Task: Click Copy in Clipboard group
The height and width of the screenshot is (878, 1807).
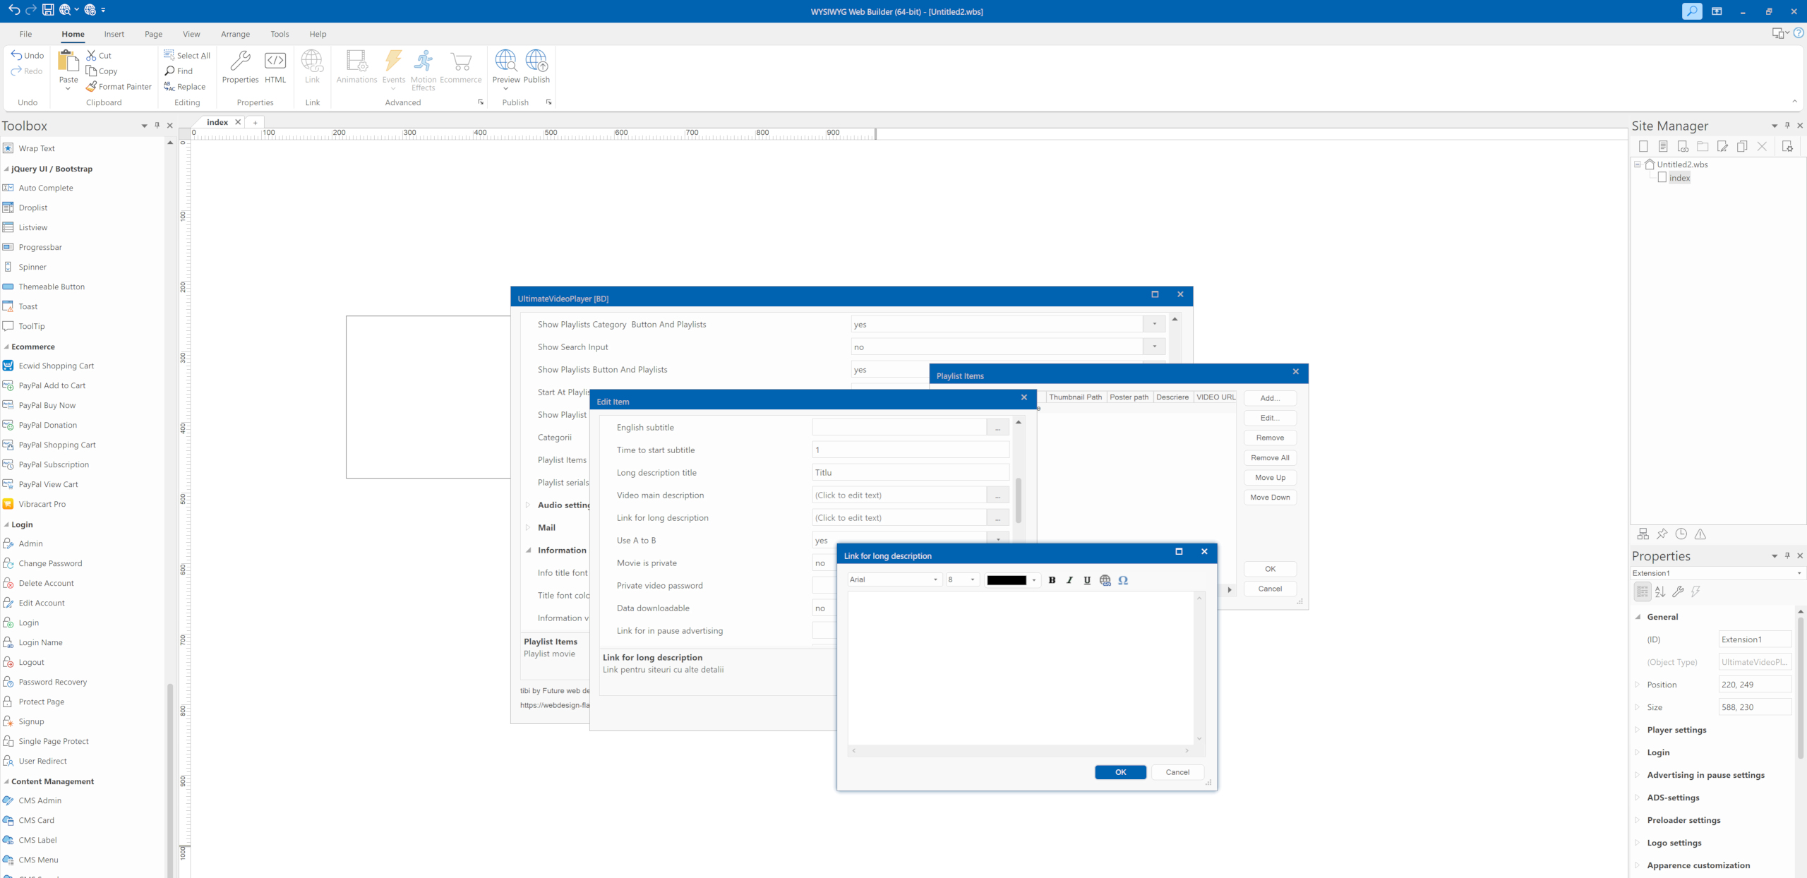Action: (102, 71)
